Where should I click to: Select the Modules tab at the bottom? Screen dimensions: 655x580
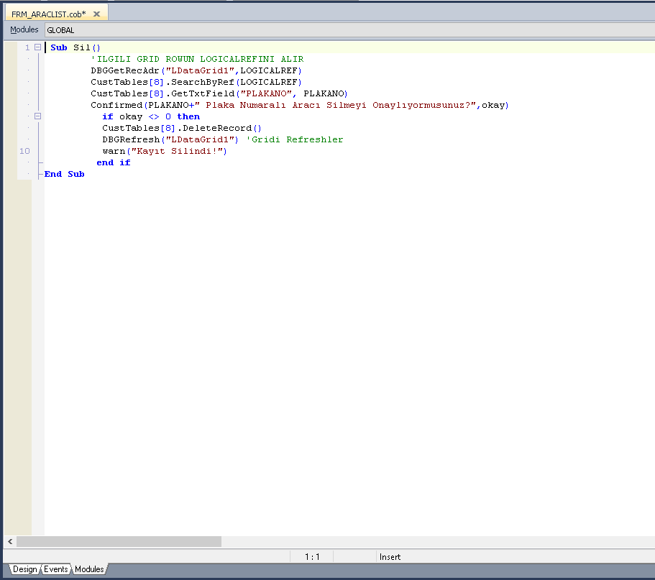89,569
